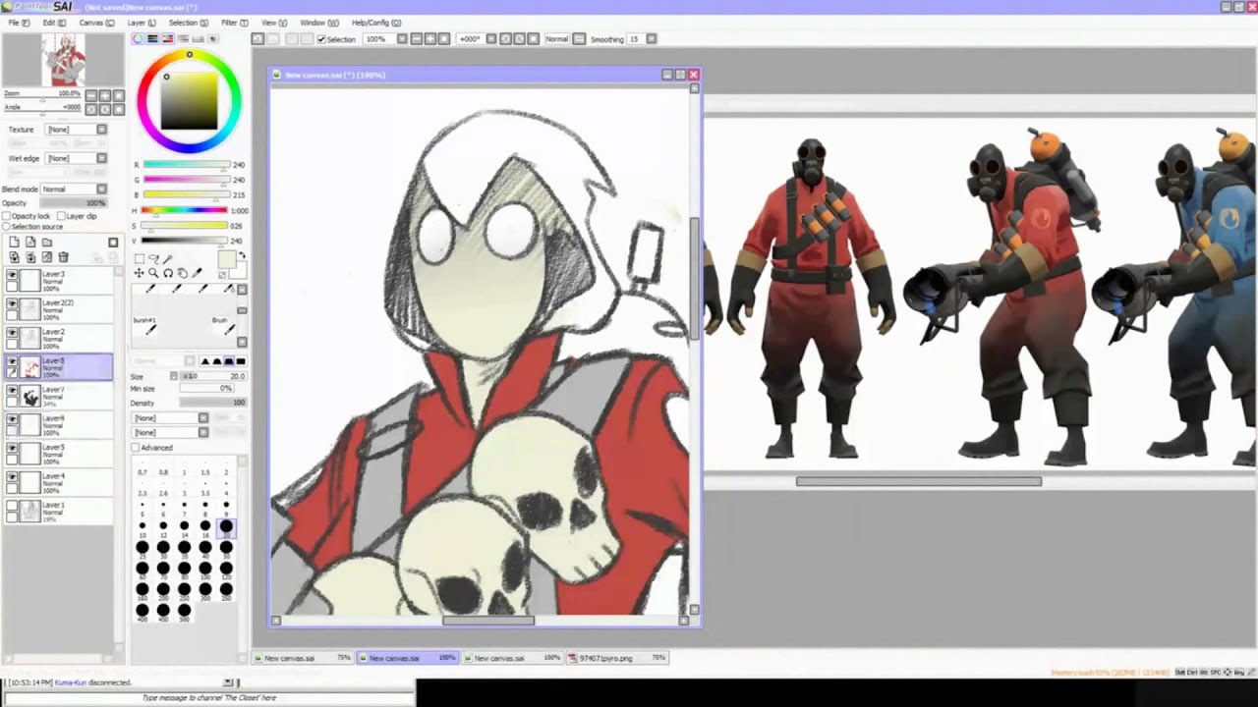Open the rotation angle dropdown in toolbar

pos(489,39)
